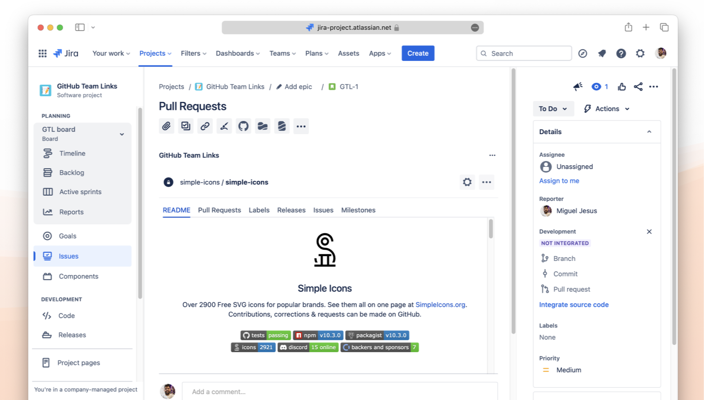This screenshot has height=400, width=704.
Task: Click the paintbrush icon in the issue toolbar
Action: tap(224, 126)
